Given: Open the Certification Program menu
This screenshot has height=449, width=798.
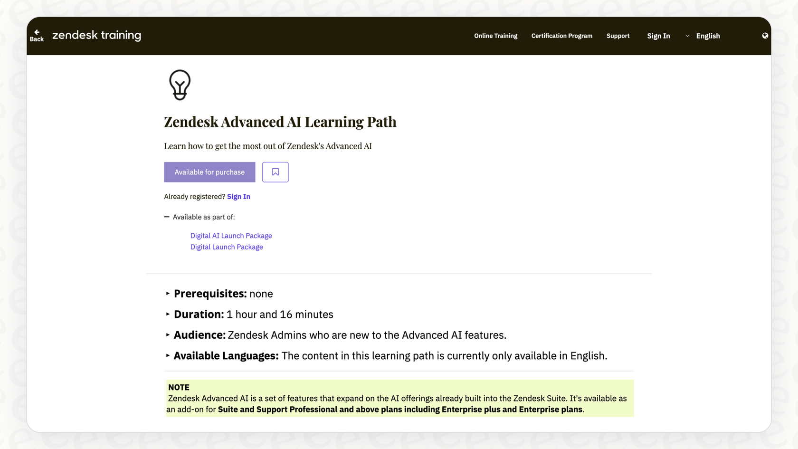Looking at the screenshot, I should tap(561, 36).
